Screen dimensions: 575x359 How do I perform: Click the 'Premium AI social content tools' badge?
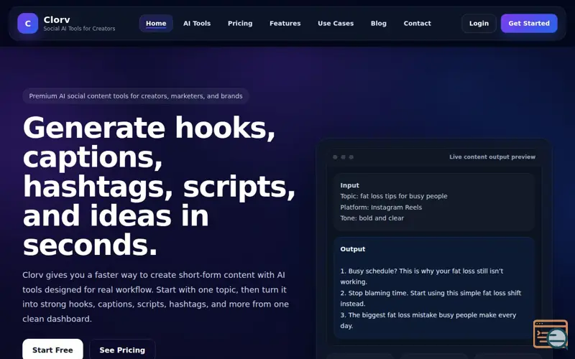(x=136, y=96)
